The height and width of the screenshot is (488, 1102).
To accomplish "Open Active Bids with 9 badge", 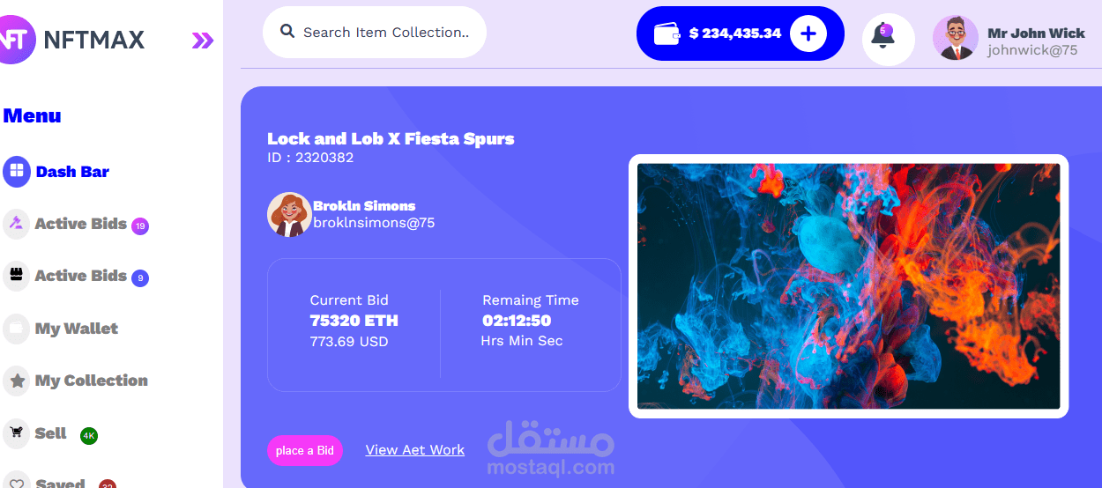I will click(76, 276).
